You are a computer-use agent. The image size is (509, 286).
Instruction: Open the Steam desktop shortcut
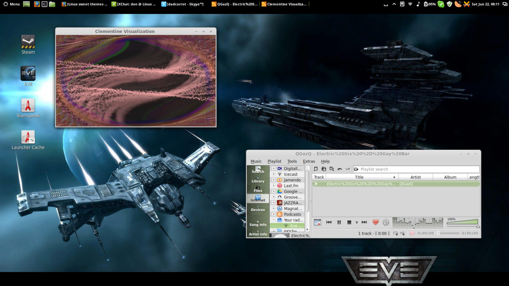coord(28,44)
